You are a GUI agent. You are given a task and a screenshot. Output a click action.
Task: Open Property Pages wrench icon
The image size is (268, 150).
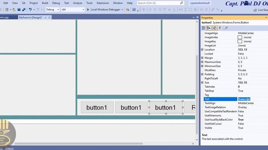(x=226, y=28)
